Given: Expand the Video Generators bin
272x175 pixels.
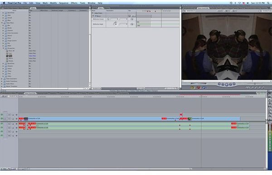Looking at the screenshot, I should coord(2,78).
